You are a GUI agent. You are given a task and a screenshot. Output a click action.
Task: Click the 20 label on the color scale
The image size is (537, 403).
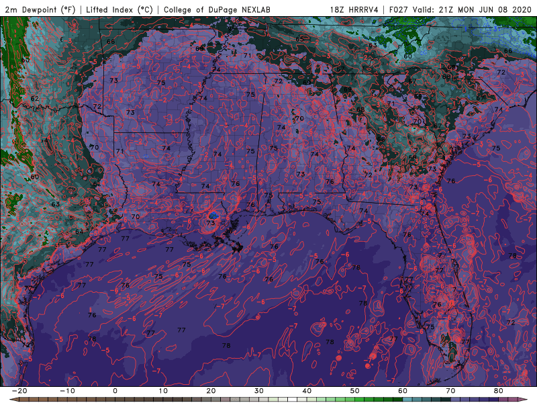(211, 391)
